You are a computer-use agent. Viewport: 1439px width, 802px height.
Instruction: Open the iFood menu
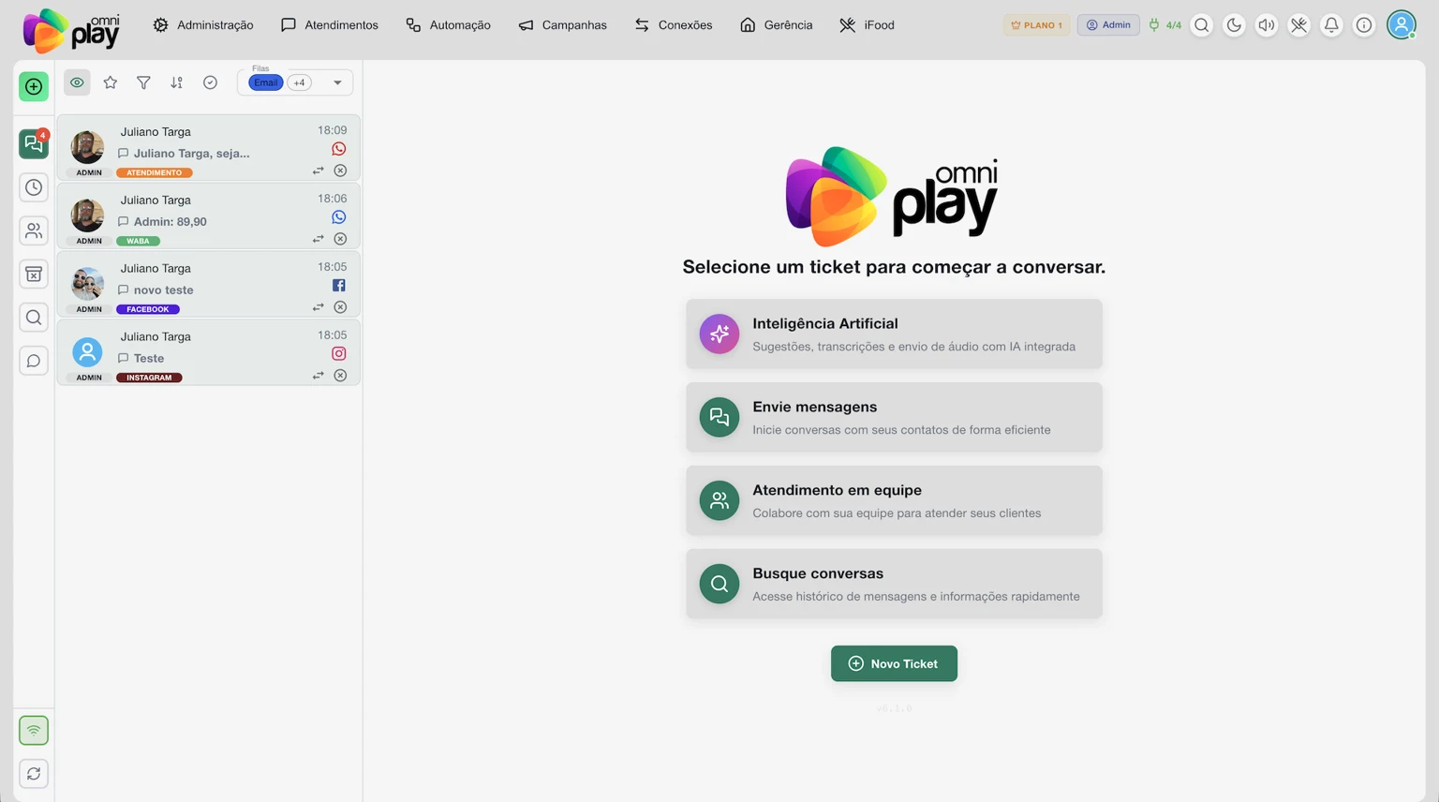[867, 25]
